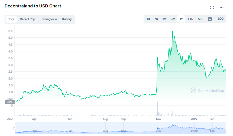This screenshot has height=136, width=233.
Task: Click the 3.0 y-axis label
Action: pyautogui.click(x=10, y=65)
